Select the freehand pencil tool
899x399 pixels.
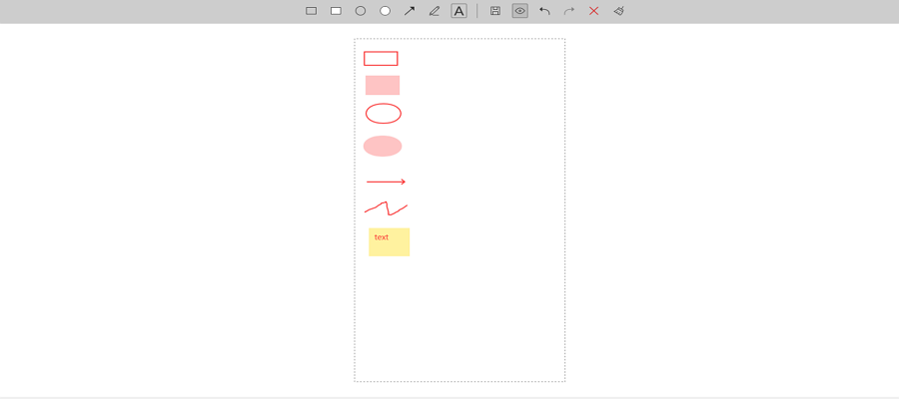pyautogui.click(x=435, y=11)
